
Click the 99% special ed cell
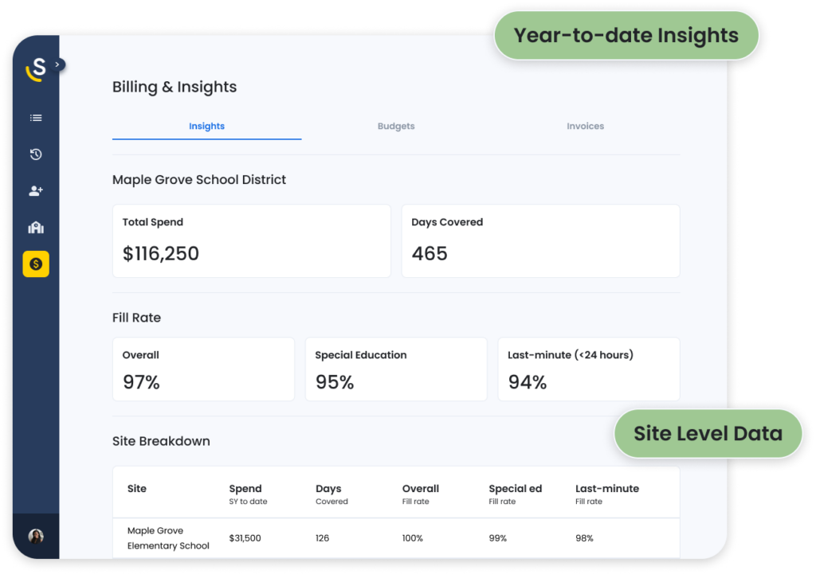coord(497,538)
